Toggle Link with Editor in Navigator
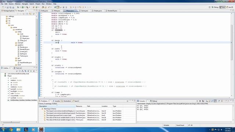This screenshot has width=235, height=132. (30, 14)
